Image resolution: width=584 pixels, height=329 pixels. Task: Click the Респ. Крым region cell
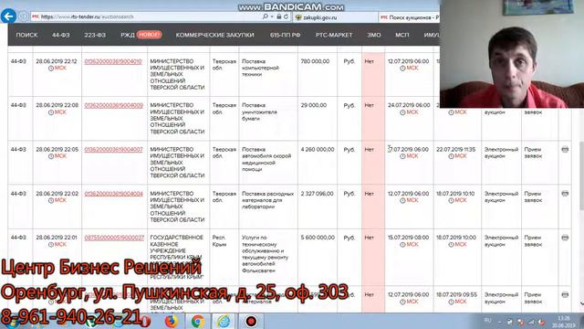(x=219, y=241)
